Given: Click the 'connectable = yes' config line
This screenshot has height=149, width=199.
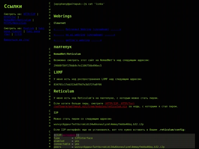Looking at the screenshot, I should (66, 144).
